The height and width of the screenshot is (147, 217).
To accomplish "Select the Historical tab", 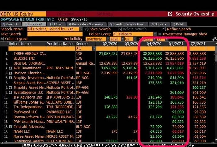I will [x=33, y=24].
